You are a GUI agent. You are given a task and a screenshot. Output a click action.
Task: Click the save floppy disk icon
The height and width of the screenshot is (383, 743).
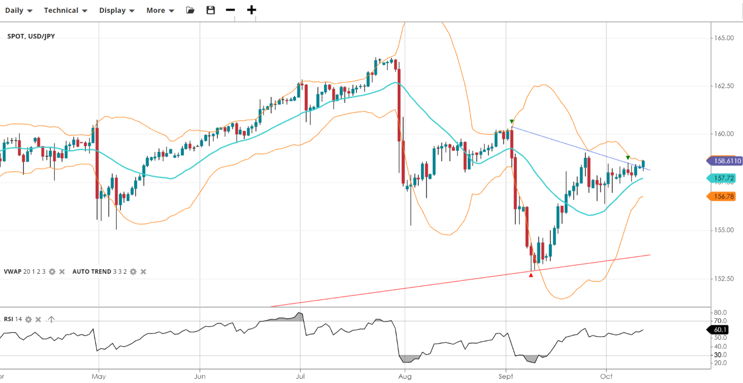point(211,10)
